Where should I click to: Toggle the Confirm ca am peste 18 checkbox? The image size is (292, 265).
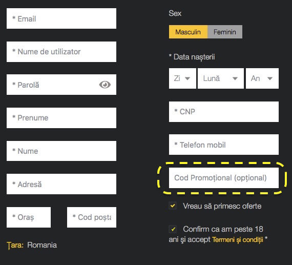pyautogui.click(x=173, y=229)
